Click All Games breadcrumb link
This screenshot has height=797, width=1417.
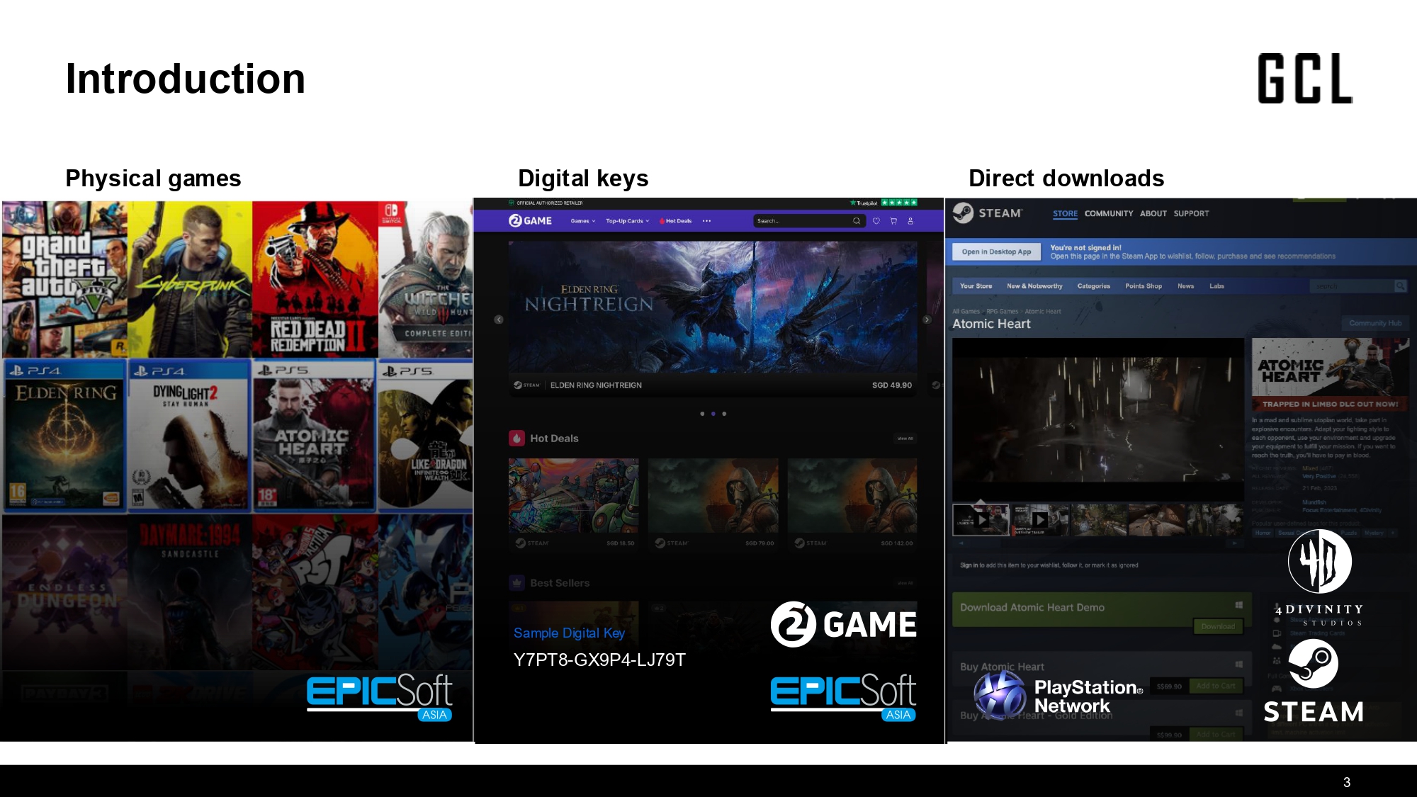pyautogui.click(x=966, y=312)
